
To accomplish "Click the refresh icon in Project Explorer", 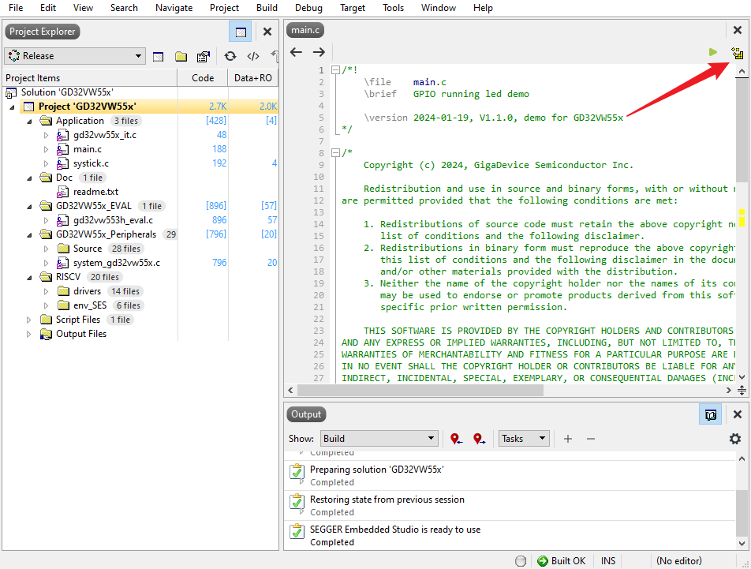I will coord(230,56).
